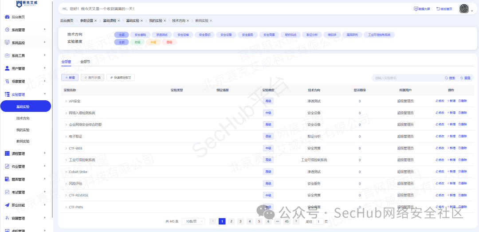
Task: Switch to the 全部节 tab
Action: [85, 62]
